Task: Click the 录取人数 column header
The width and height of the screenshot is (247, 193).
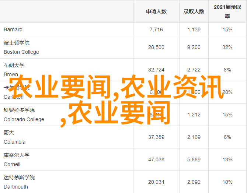Action: tap(194, 11)
